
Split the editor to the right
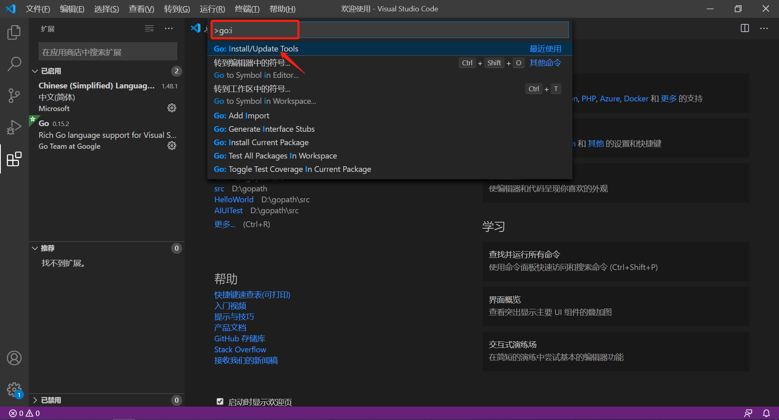click(x=745, y=28)
